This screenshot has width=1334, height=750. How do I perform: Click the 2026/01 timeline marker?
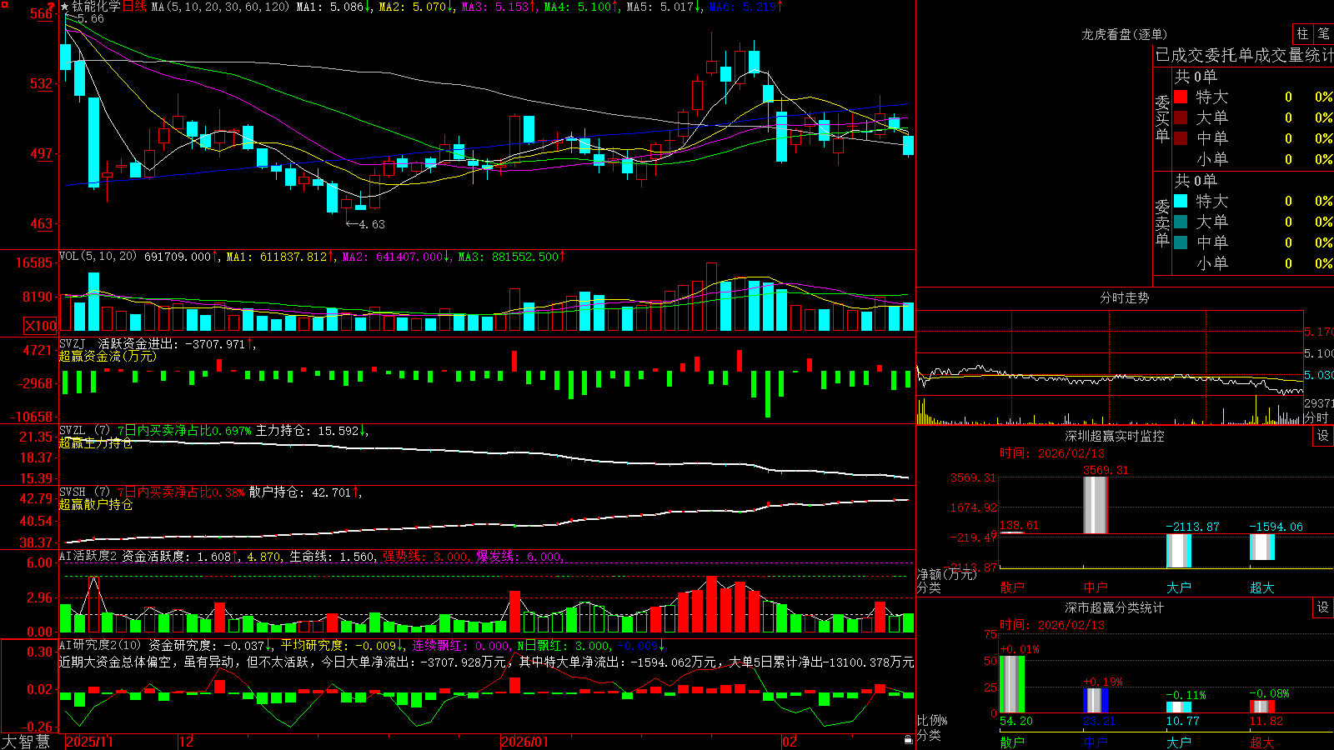(525, 742)
